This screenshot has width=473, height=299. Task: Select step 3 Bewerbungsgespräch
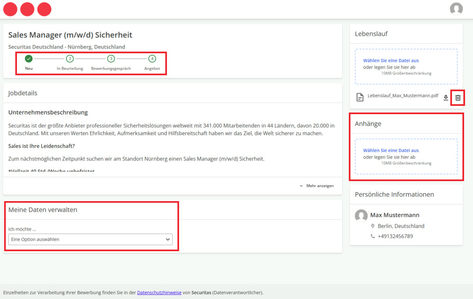click(111, 59)
